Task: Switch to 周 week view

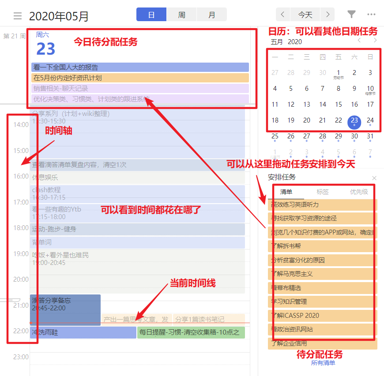Action: tap(181, 15)
